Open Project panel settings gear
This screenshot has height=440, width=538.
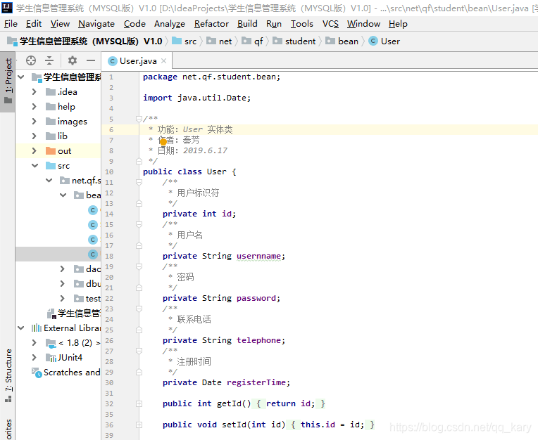[72, 60]
